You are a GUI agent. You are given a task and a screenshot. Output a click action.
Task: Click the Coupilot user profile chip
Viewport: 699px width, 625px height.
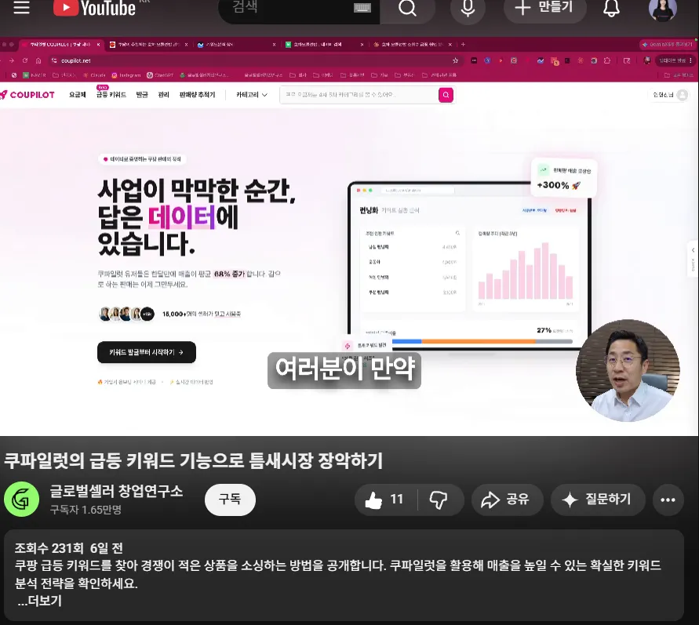point(671,95)
